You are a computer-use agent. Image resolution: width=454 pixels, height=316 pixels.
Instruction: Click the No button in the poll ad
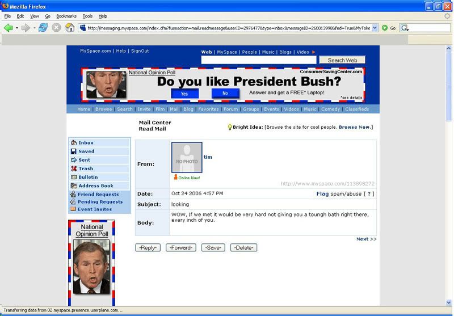tap(225, 93)
